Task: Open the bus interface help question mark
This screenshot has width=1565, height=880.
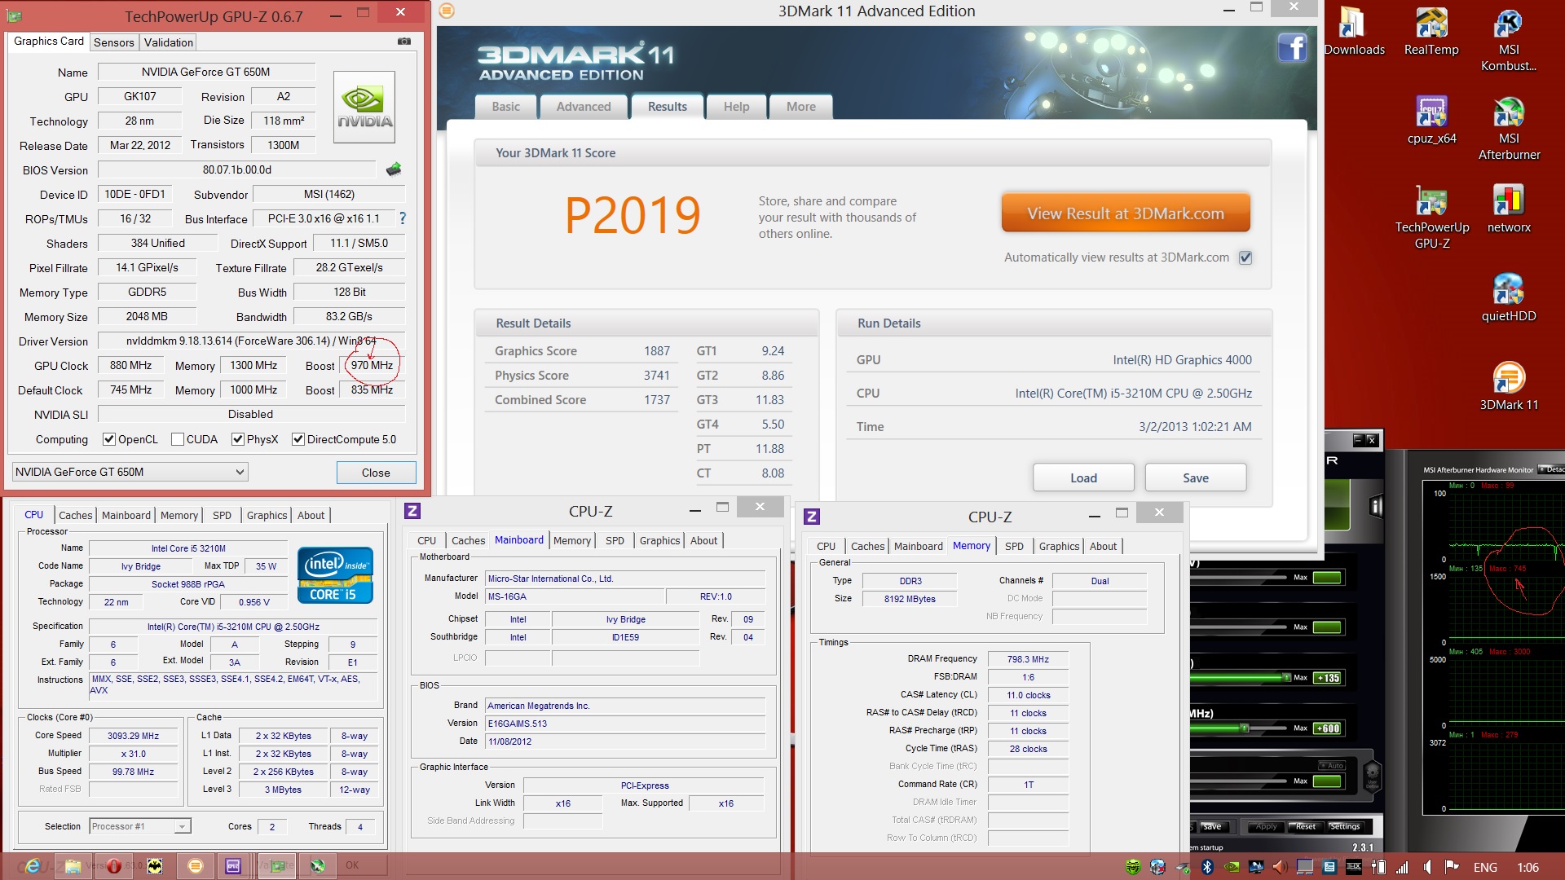Action: click(x=402, y=218)
